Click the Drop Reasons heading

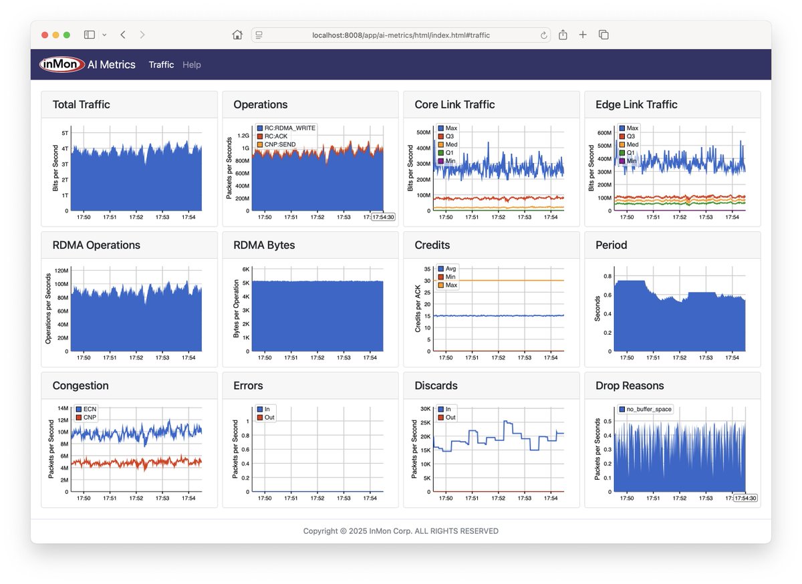[x=630, y=386]
